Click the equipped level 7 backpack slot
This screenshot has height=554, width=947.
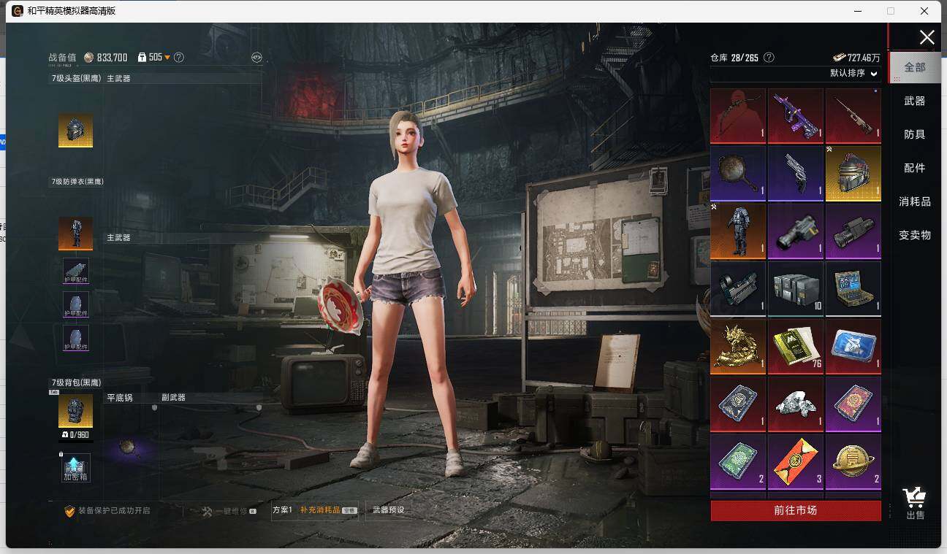click(x=75, y=412)
